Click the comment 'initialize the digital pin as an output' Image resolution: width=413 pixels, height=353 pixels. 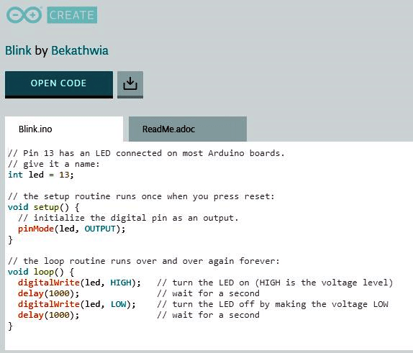coord(128,218)
